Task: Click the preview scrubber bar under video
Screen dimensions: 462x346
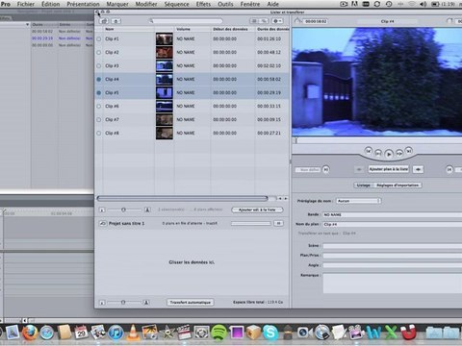Action: pyautogui.click(x=377, y=140)
